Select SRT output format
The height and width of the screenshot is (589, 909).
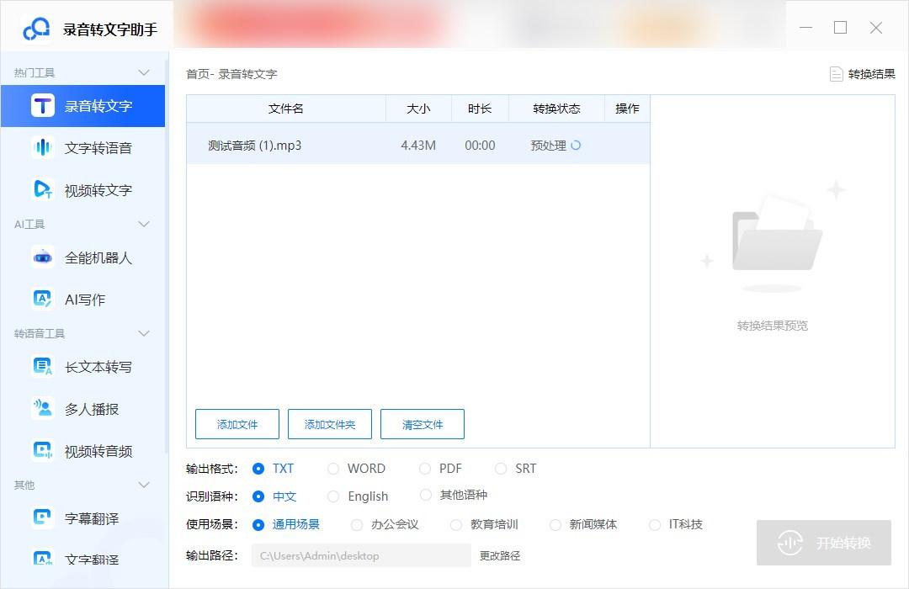click(x=516, y=469)
